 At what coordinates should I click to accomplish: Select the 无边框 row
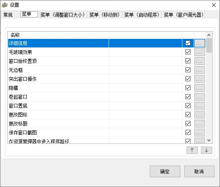point(107,70)
